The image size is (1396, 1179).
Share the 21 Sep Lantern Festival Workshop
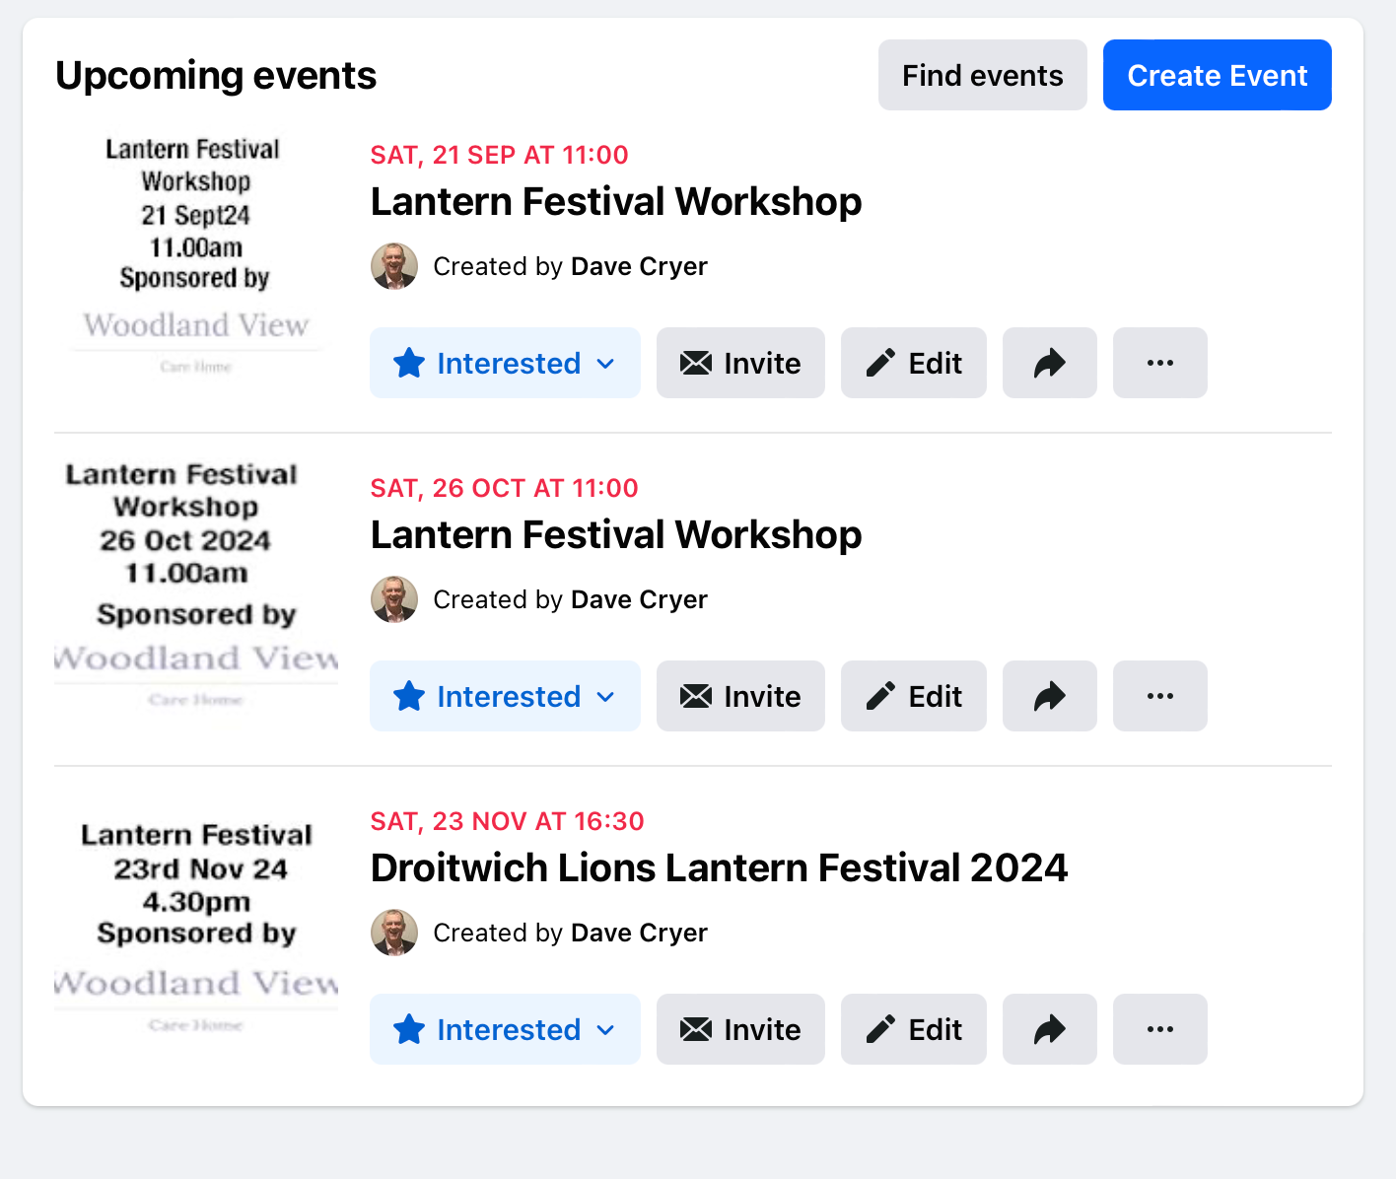click(x=1049, y=363)
